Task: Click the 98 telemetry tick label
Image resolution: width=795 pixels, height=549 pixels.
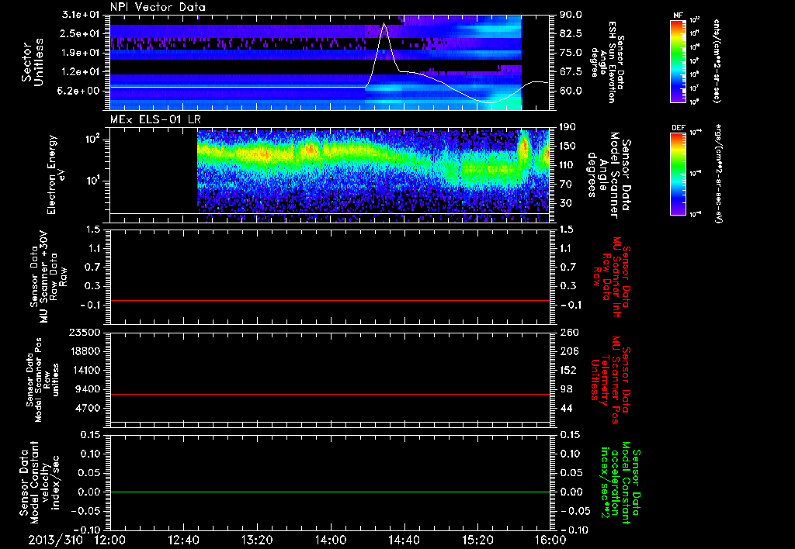Action: coord(566,389)
